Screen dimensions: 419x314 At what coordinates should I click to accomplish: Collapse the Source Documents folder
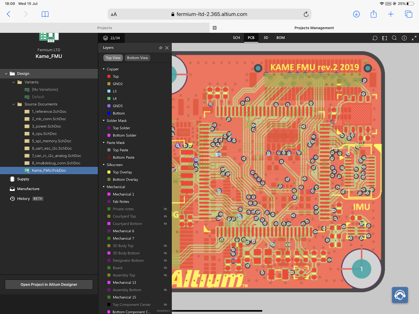click(14, 104)
